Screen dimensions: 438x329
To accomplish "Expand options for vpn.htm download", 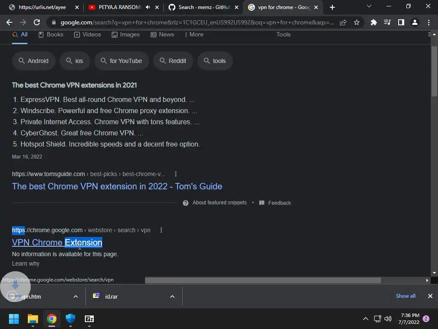I will pyautogui.click(x=75, y=296).
